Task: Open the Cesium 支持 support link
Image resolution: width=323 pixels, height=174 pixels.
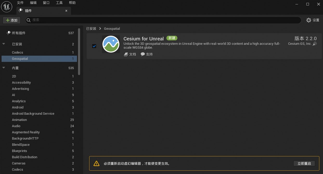Action: (x=147, y=54)
